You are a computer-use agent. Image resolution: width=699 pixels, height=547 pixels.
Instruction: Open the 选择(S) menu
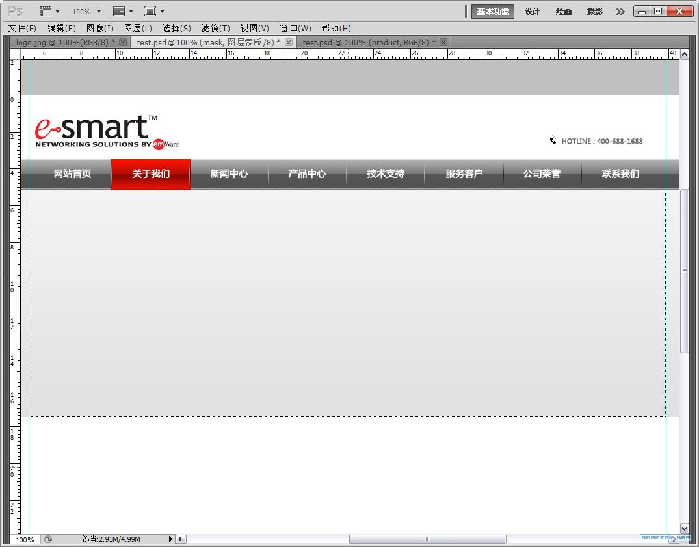pos(176,28)
